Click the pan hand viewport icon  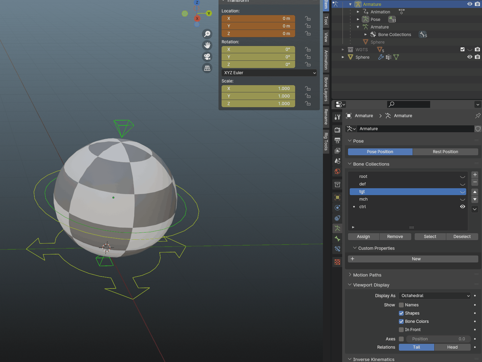pyautogui.click(x=207, y=45)
